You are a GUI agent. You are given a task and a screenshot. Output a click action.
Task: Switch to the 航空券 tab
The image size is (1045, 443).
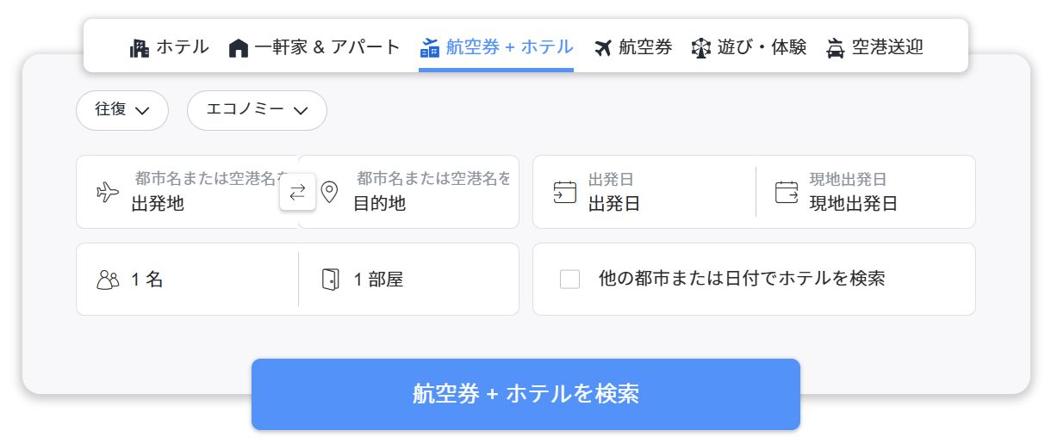[633, 47]
